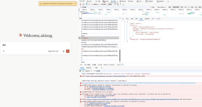Click the export HAR download arrow
The width and height of the screenshot is (202, 107).
[124, 4]
